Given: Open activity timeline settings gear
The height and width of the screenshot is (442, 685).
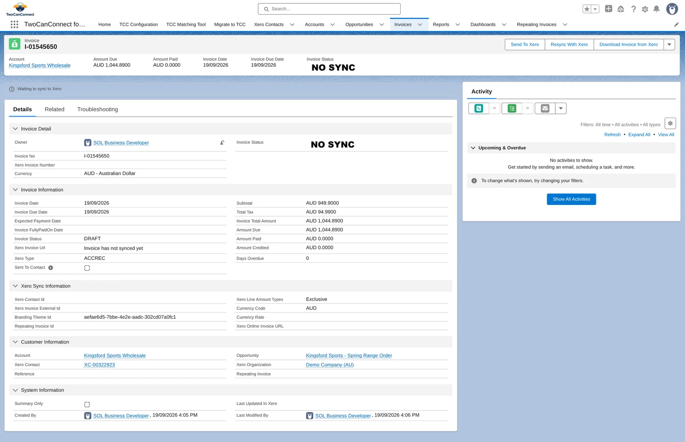Looking at the screenshot, I should click(x=670, y=124).
